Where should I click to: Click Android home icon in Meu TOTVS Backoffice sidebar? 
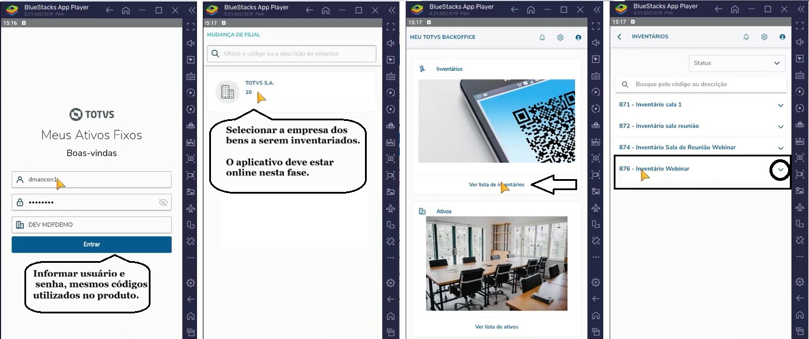pos(596,316)
